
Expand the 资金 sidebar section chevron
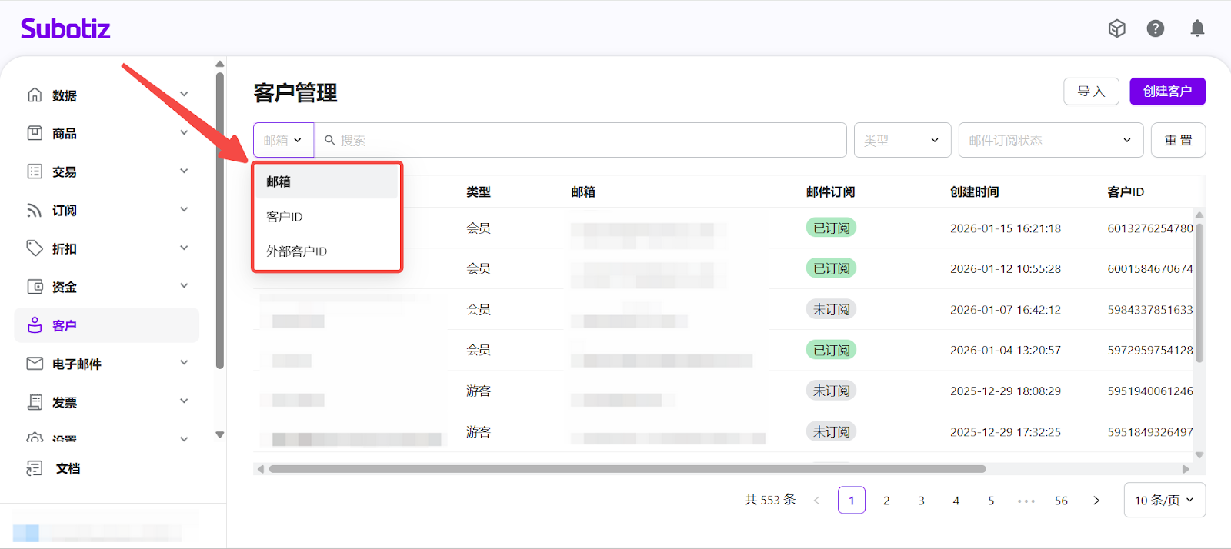pos(184,286)
